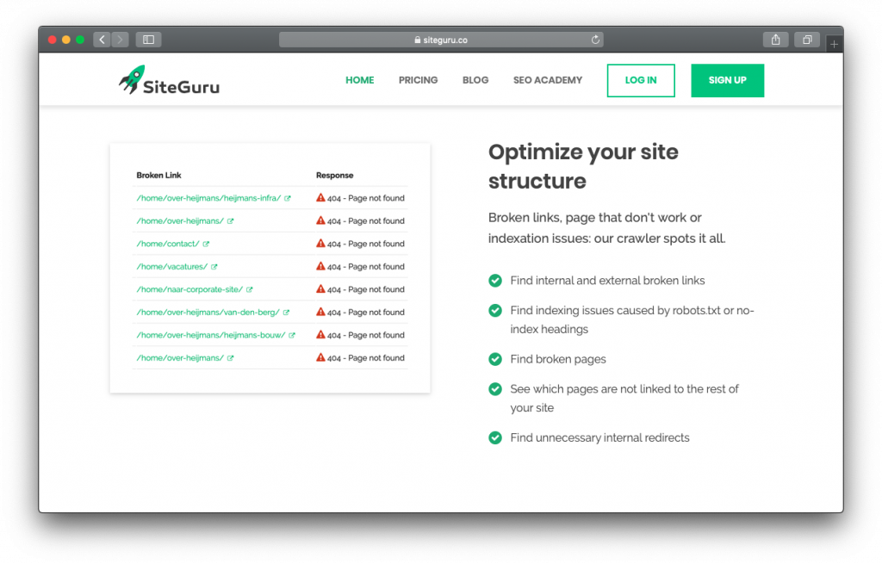Click checkmark beside See which pages are not linked
Screen dimensions: 882x564
click(x=495, y=388)
